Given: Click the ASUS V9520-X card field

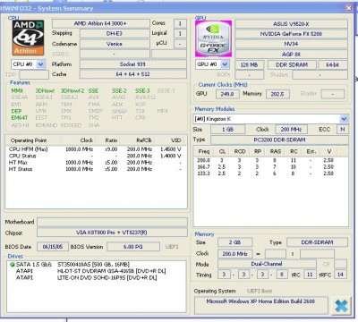Looking at the screenshot, I should point(291,24).
